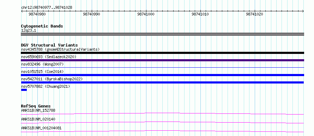Click the blue nsv1051515 variant bar
Image resolution: width=314 pixels, height=136 pixels.
coord(162,75)
